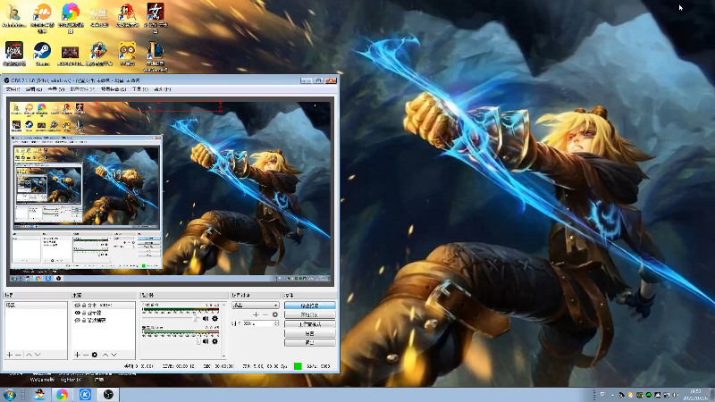Open the yellow raccoon desktop shortcut
The width and height of the screenshot is (715, 402).
coord(127,54)
